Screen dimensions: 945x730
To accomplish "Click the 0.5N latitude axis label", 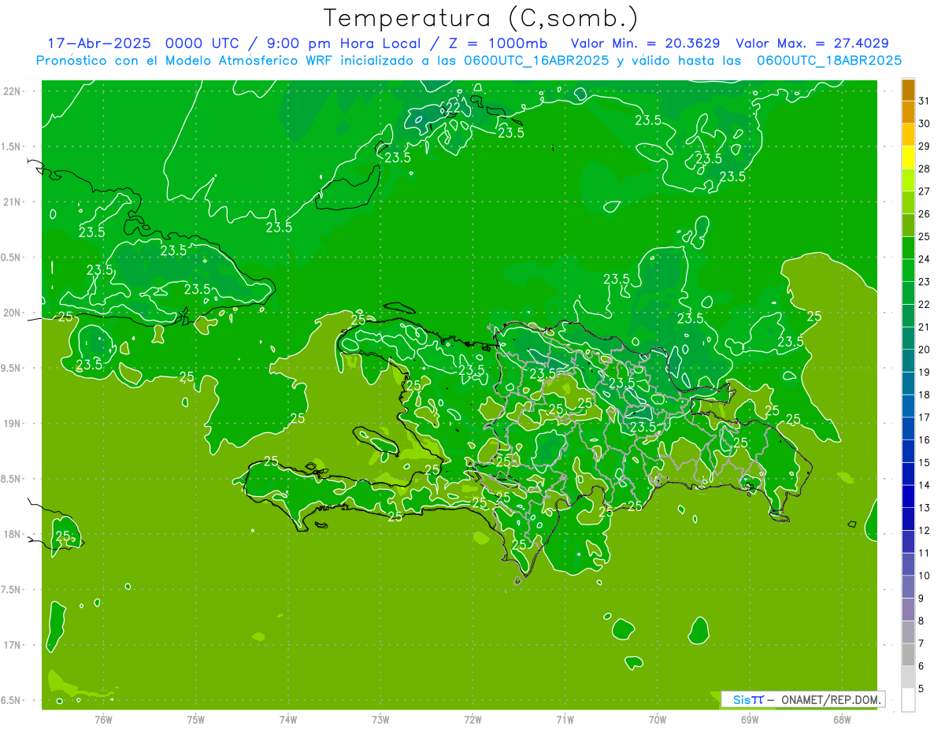I will pos(12,258).
